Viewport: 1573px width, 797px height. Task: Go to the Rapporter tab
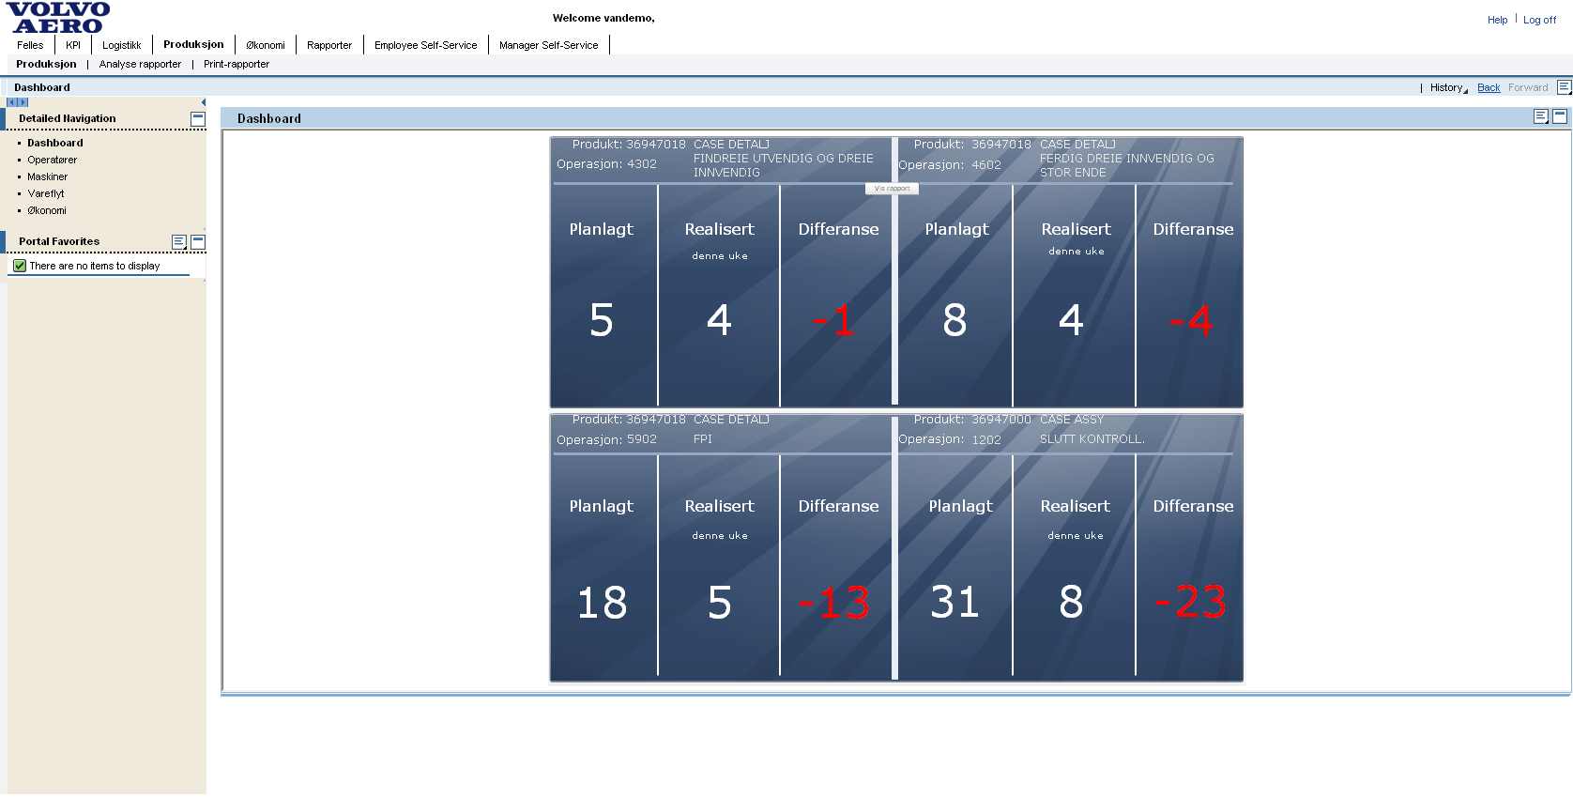coord(329,45)
